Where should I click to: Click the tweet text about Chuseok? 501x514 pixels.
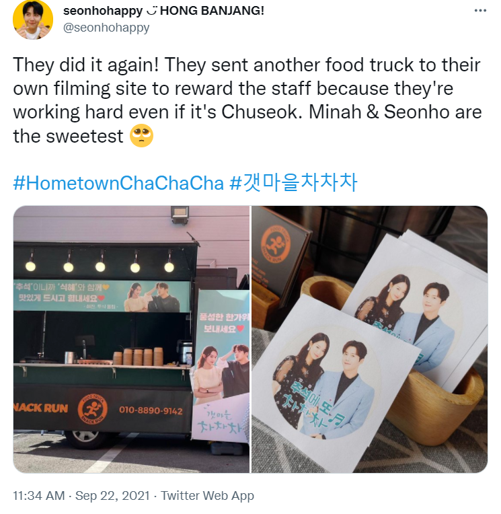click(247, 100)
